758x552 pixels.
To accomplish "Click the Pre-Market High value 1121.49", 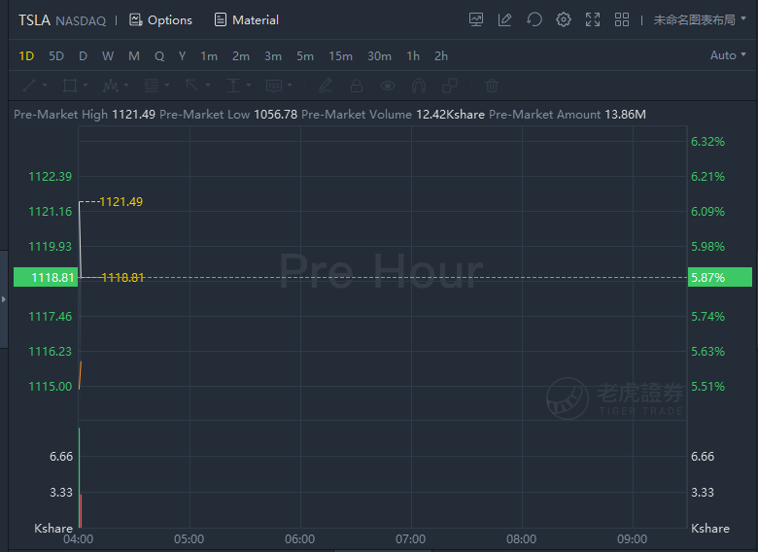I will 133,115.
